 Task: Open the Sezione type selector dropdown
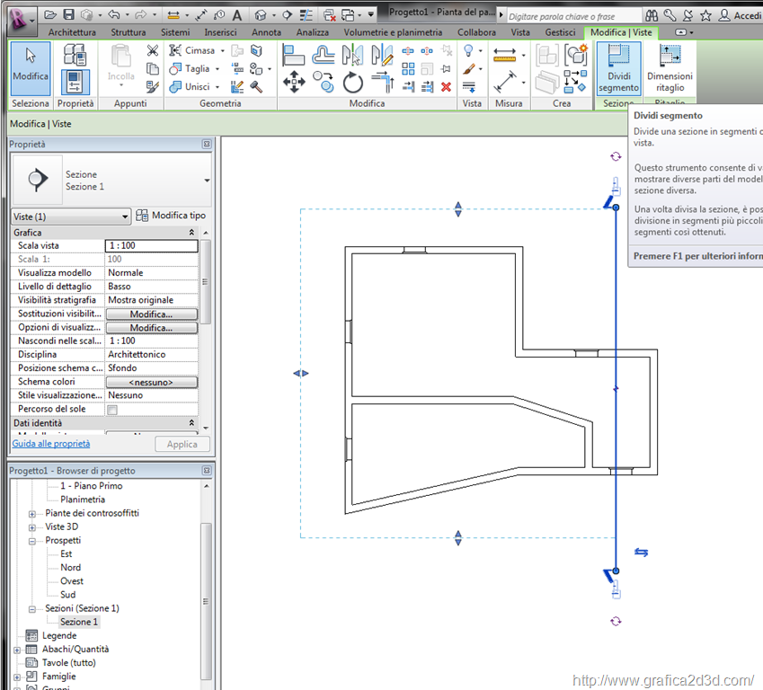[x=207, y=181]
